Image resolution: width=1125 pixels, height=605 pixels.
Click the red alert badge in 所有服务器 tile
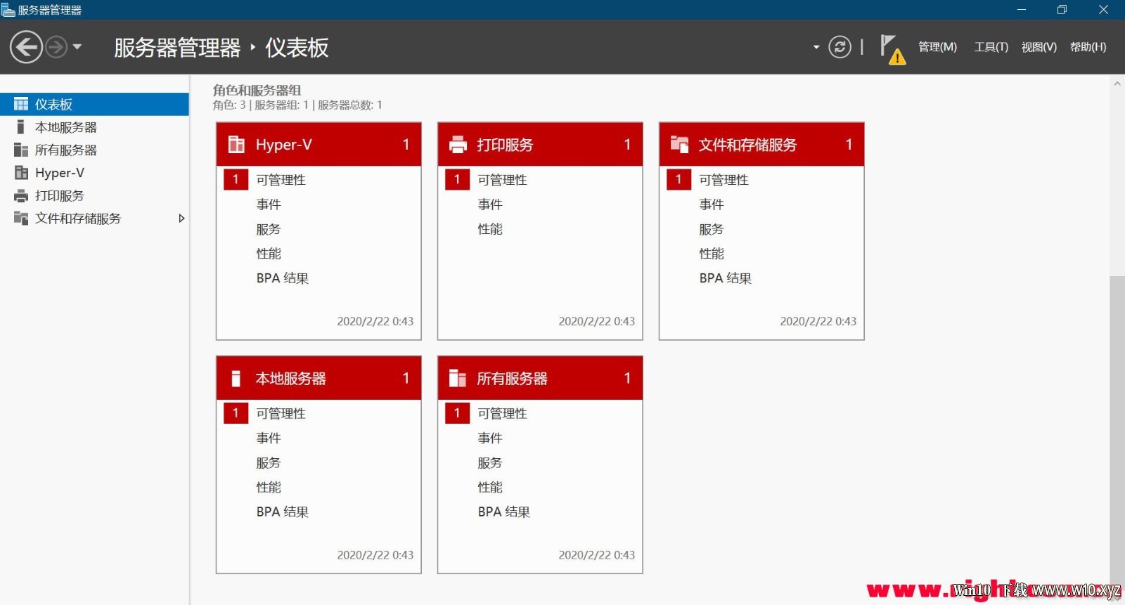(457, 413)
